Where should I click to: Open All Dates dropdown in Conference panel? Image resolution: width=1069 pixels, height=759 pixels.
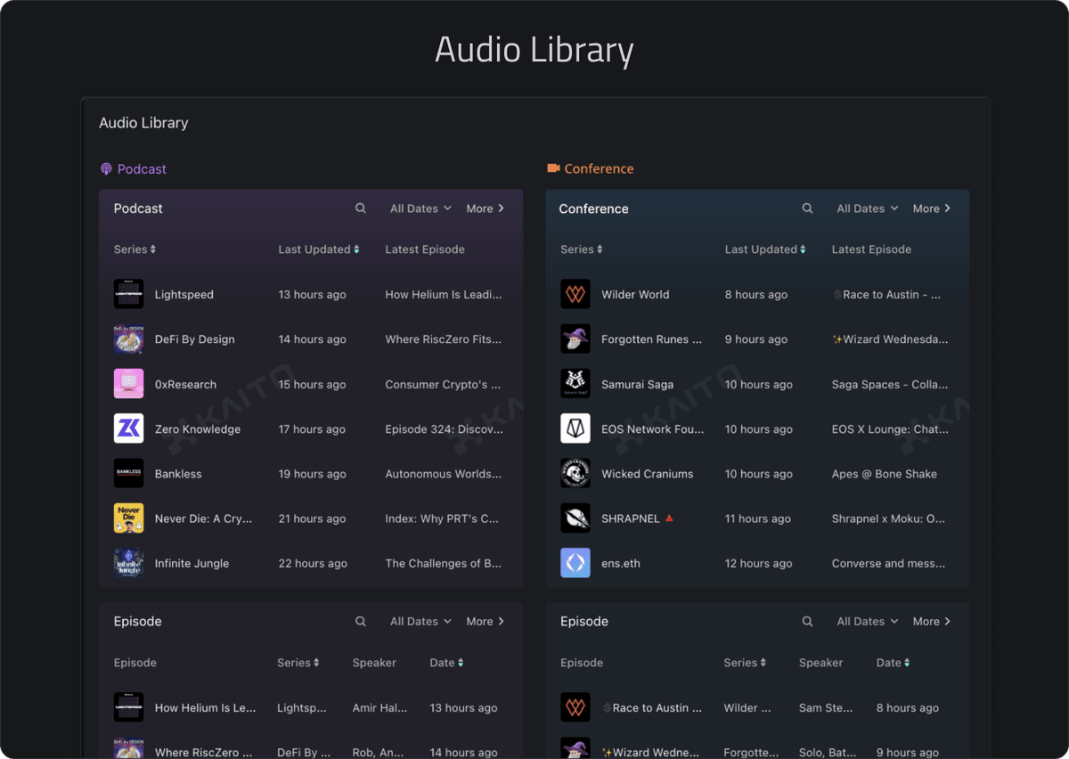click(868, 208)
